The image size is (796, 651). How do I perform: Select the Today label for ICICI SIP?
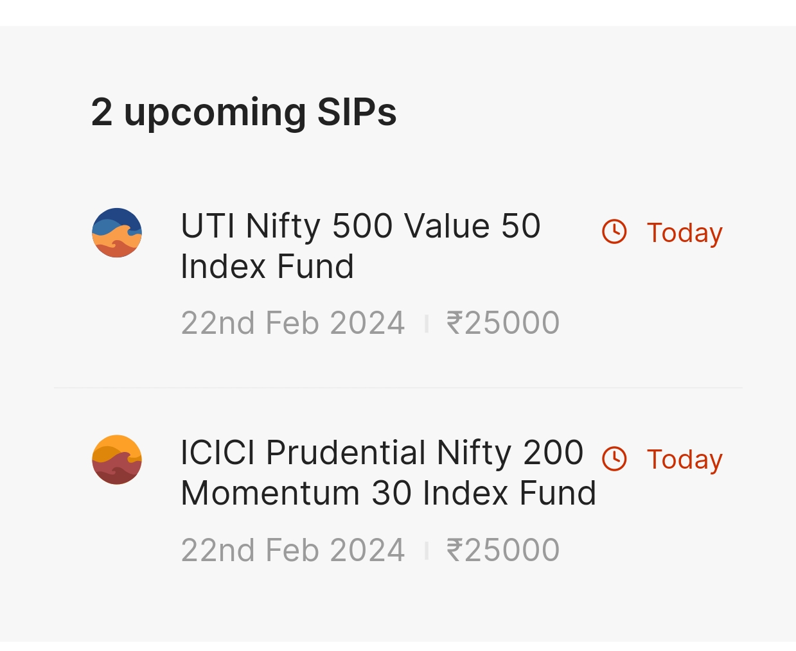point(685,459)
